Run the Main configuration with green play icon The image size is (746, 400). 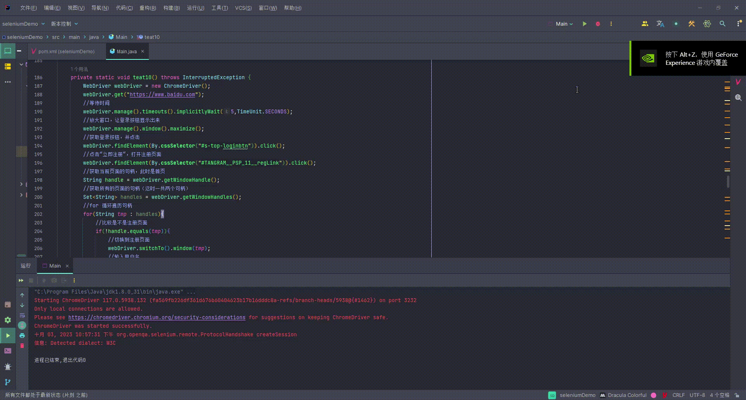(584, 24)
